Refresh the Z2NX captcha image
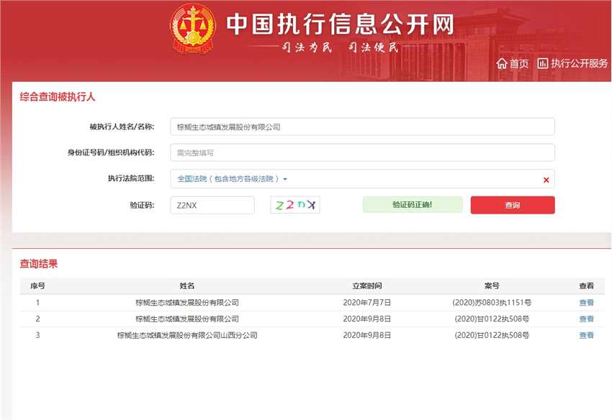 pos(295,205)
